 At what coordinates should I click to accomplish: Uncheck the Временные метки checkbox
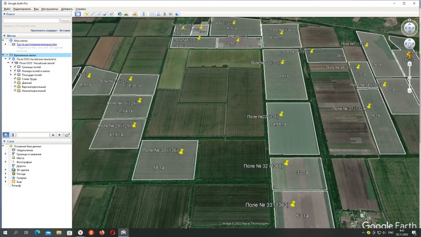pyautogui.click(x=7, y=55)
